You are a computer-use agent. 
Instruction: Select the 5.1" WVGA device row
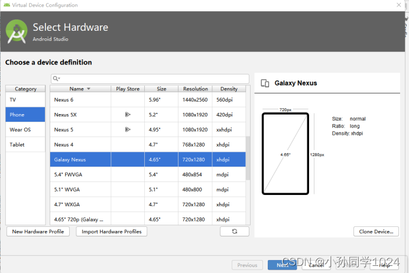coord(148,189)
